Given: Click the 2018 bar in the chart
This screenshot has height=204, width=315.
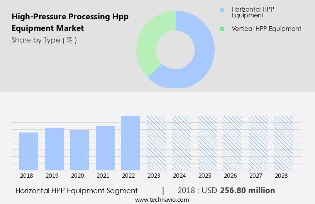Looking at the screenshot, I should click(29, 151).
